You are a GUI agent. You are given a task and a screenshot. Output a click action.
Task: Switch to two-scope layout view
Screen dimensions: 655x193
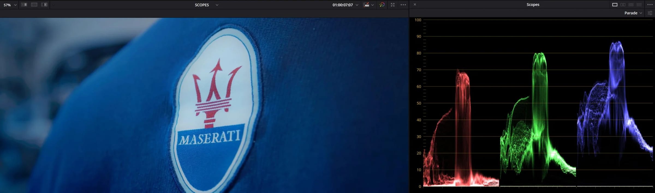pyautogui.click(x=623, y=5)
